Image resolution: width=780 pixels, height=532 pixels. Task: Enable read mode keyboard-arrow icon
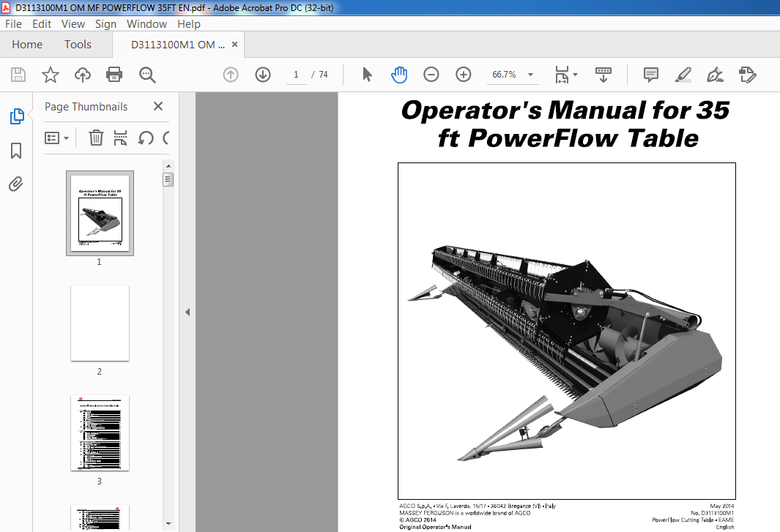pyautogui.click(x=603, y=75)
